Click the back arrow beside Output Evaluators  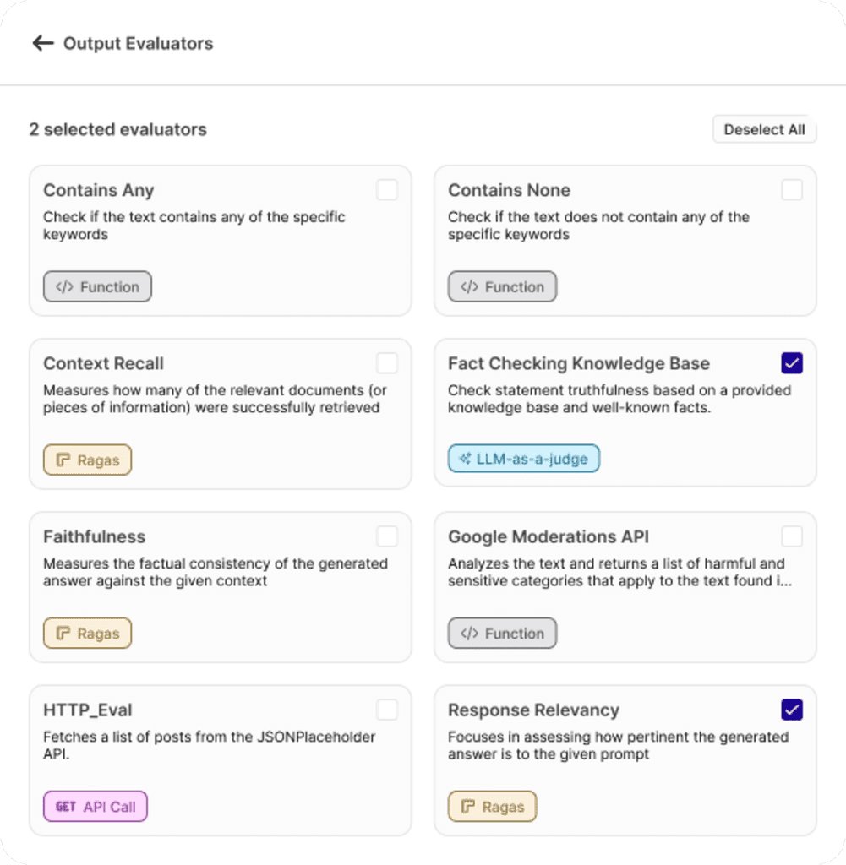coord(42,43)
